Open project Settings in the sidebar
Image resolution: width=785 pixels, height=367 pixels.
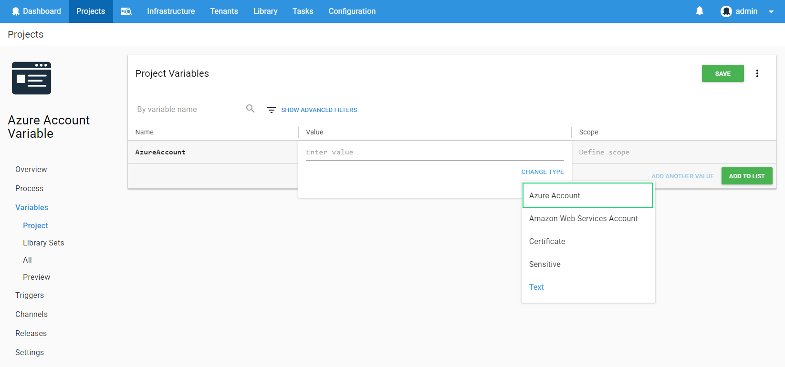pos(30,353)
